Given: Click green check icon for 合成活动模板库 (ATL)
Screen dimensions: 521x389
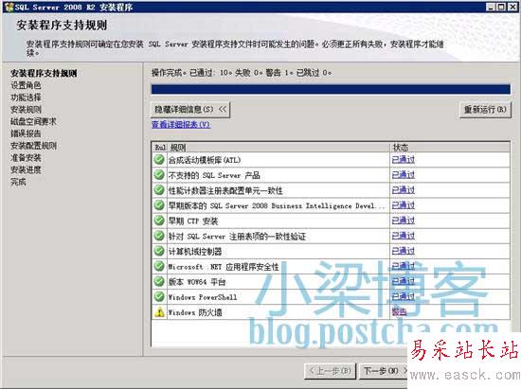Looking at the screenshot, I should point(159,160).
